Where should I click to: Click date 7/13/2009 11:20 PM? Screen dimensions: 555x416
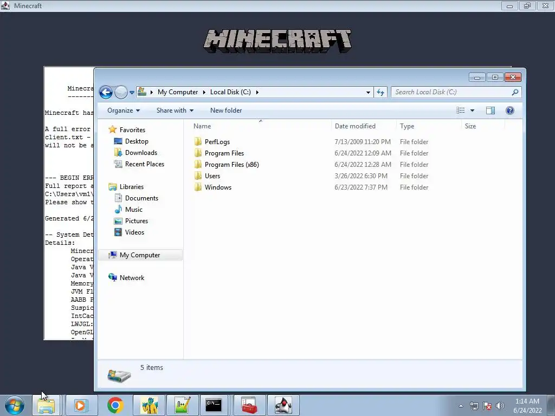click(363, 142)
